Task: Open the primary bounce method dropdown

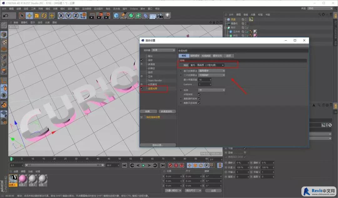Action: point(212,71)
